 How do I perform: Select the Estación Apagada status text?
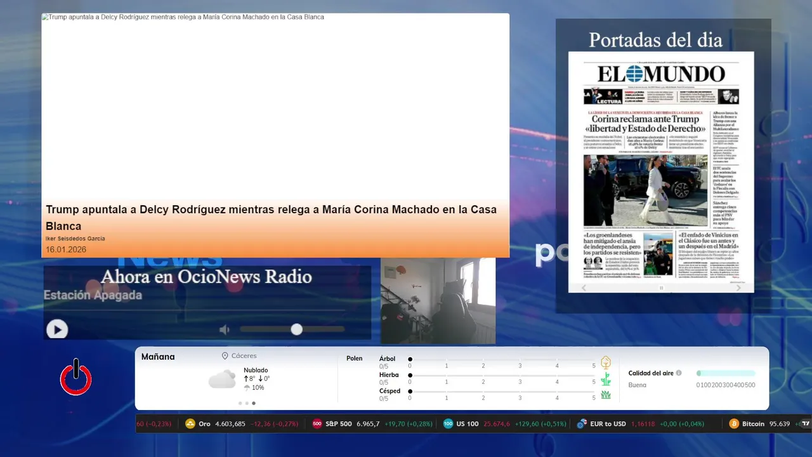pyautogui.click(x=93, y=295)
